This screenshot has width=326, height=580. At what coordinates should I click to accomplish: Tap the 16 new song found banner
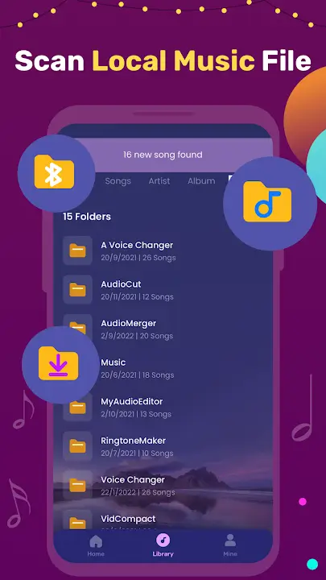163,155
